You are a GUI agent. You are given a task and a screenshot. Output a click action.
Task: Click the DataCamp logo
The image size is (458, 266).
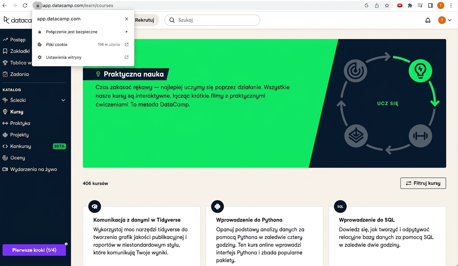pyautogui.click(x=18, y=20)
